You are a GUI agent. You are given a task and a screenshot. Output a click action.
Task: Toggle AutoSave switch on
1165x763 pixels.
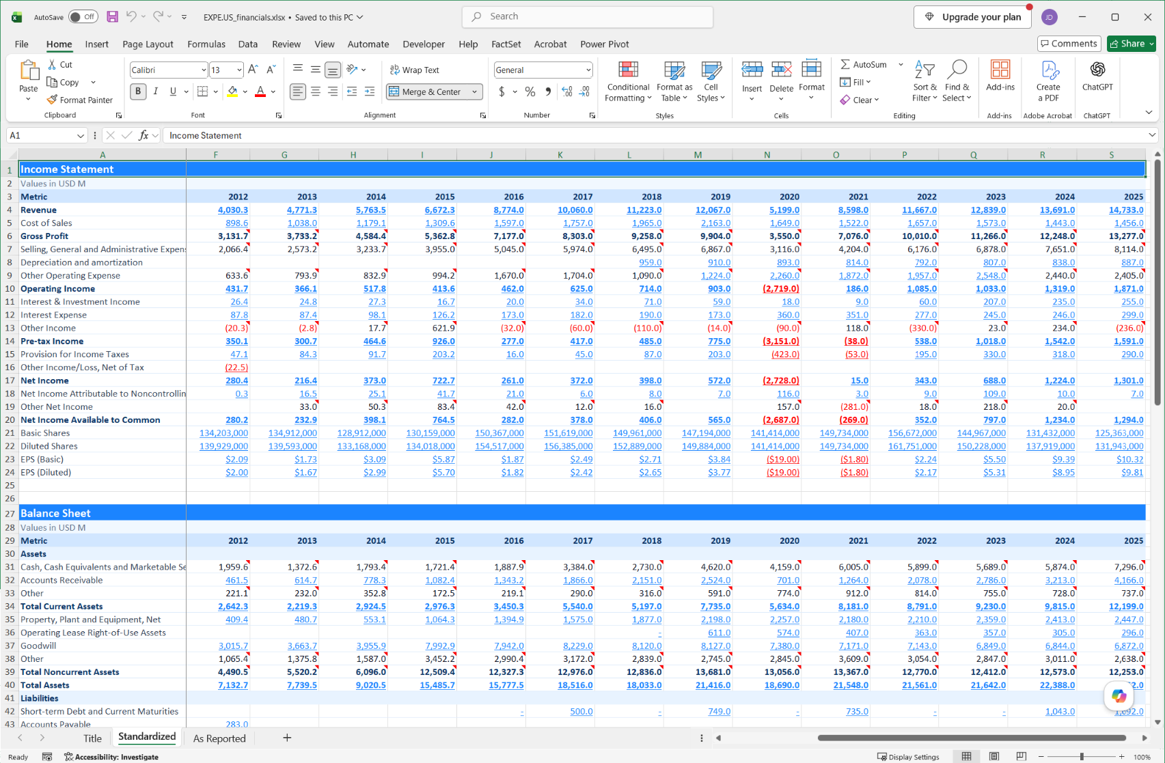click(x=83, y=17)
